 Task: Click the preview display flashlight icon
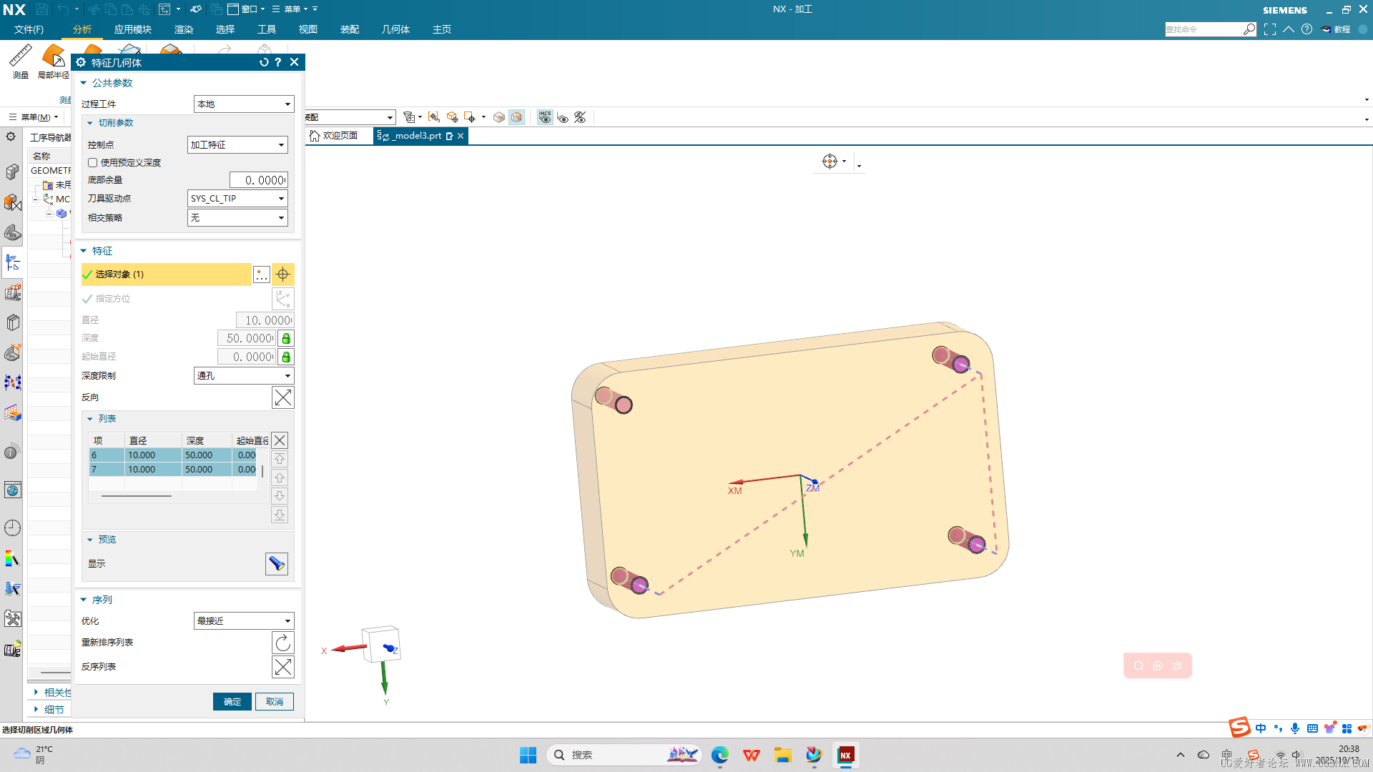click(x=277, y=564)
